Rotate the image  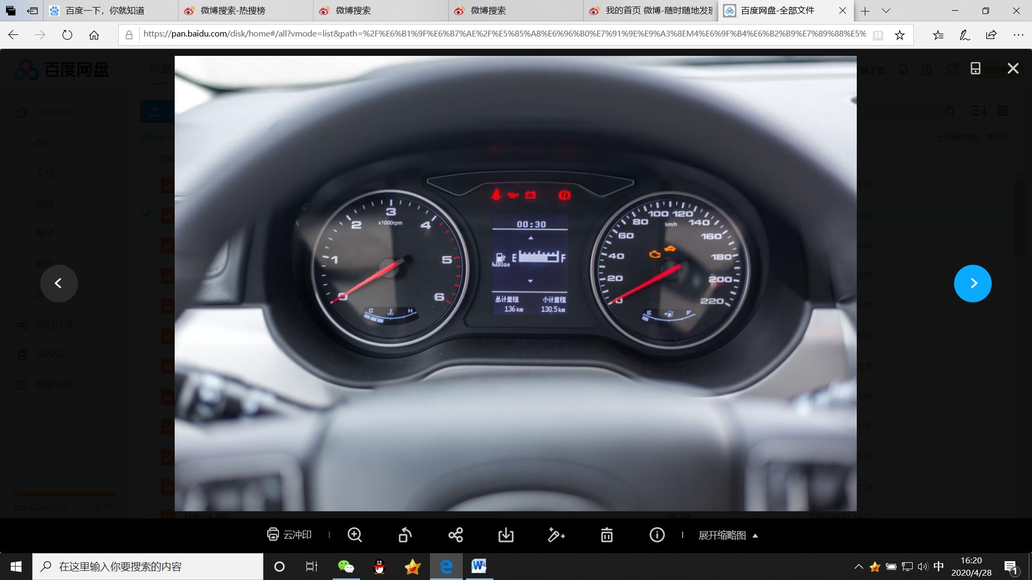(x=405, y=535)
